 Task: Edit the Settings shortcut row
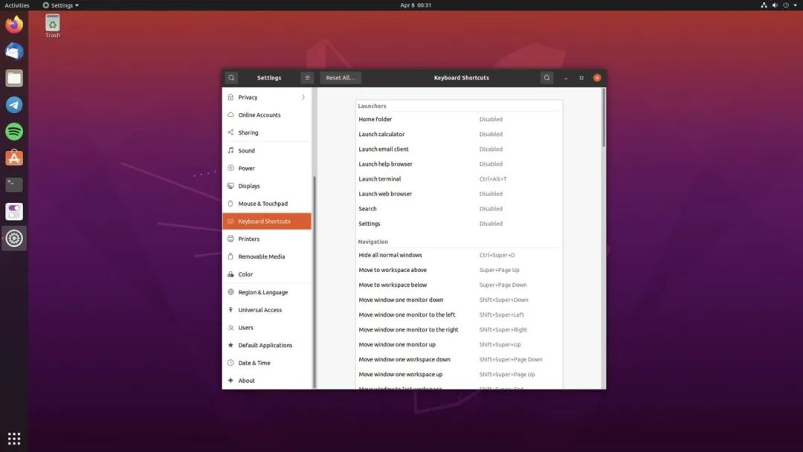[x=459, y=224]
